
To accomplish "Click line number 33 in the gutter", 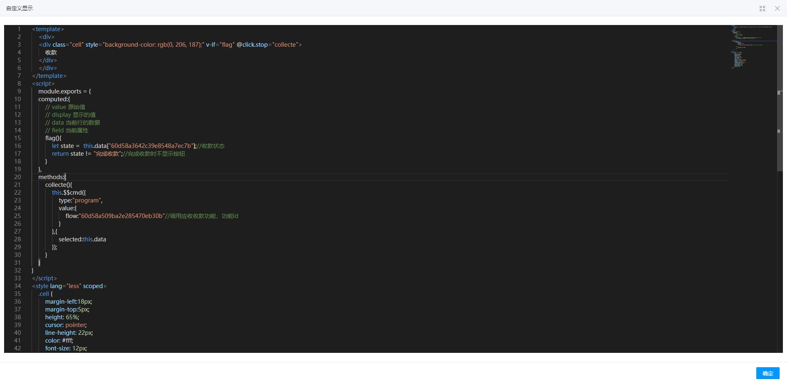I will pos(17,278).
